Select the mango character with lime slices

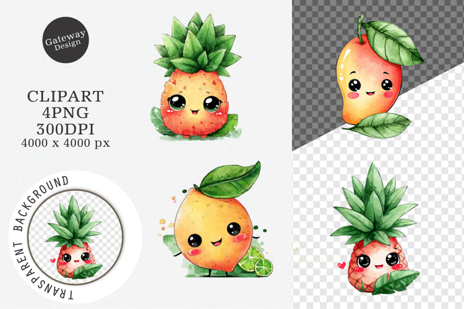pos(216,220)
